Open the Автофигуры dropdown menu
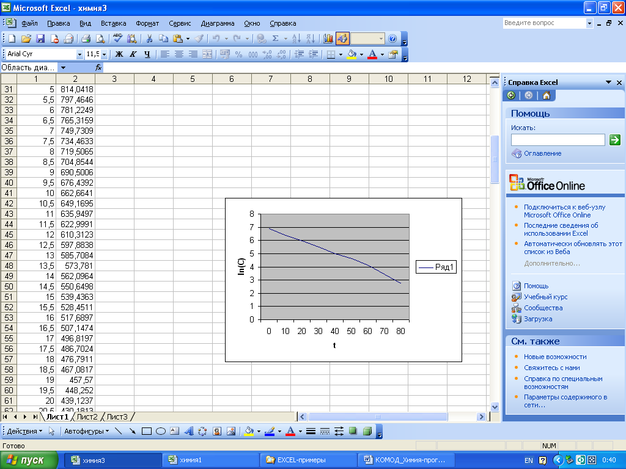Screen dimensions: 626x469 click(86, 431)
